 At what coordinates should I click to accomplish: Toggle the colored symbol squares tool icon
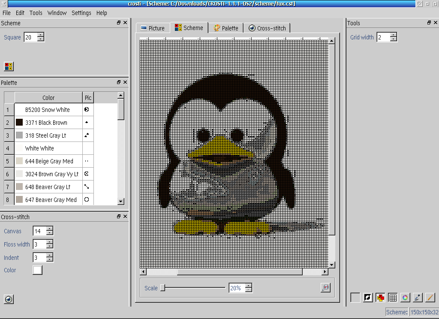[381, 298]
